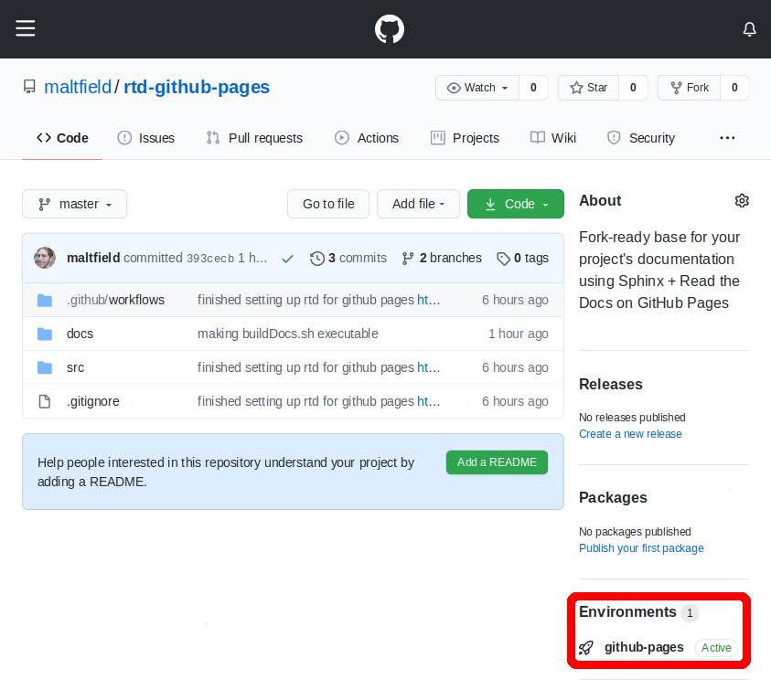The height and width of the screenshot is (690, 771).
Task: Click the green commit status checkmark
Action: click(x=288, y=259)
